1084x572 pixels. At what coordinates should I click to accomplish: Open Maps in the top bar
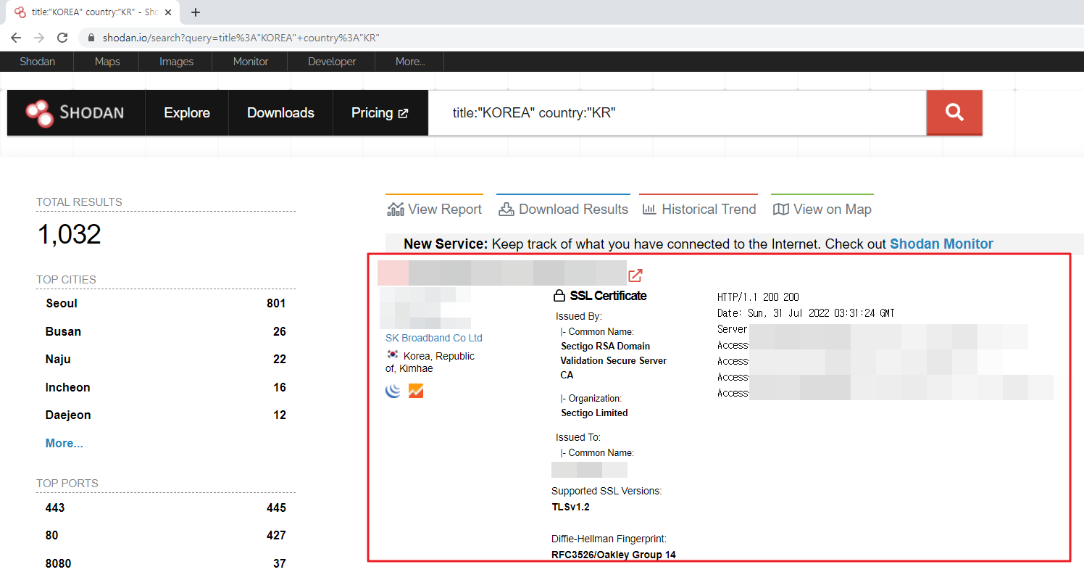(x=107, y=62)
